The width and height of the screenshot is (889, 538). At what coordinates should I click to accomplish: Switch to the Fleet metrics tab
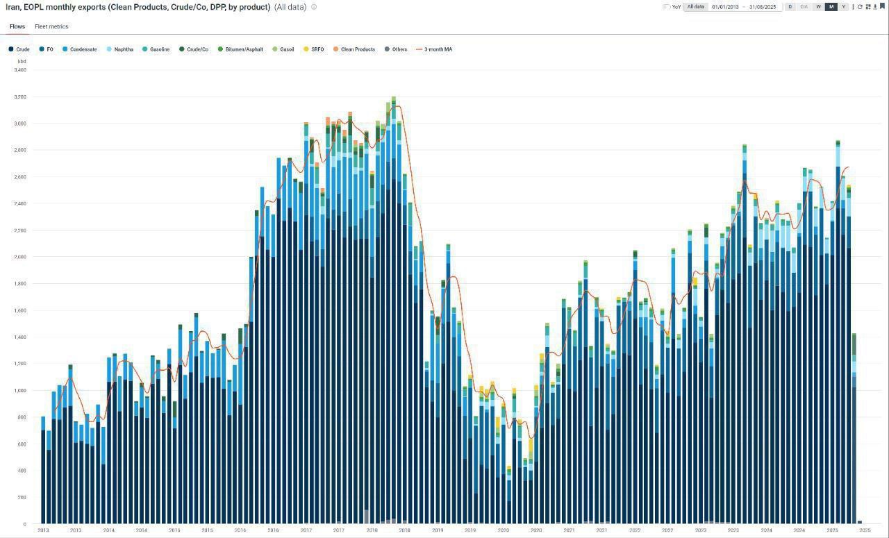tap(51, 26)
